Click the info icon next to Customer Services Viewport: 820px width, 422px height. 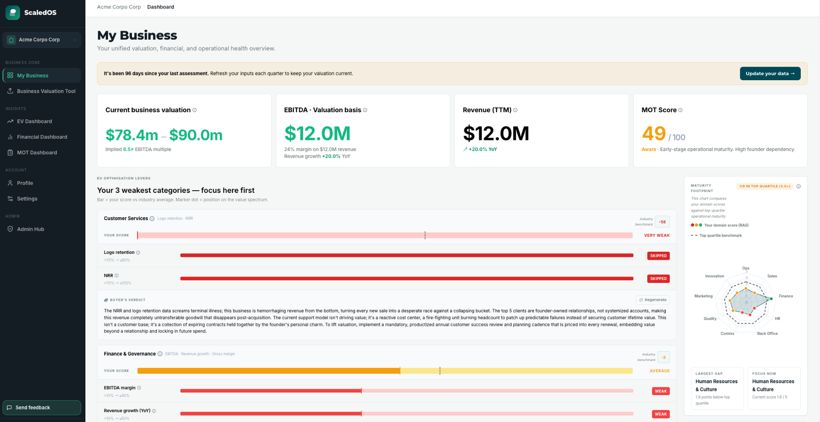pos(152,219)
